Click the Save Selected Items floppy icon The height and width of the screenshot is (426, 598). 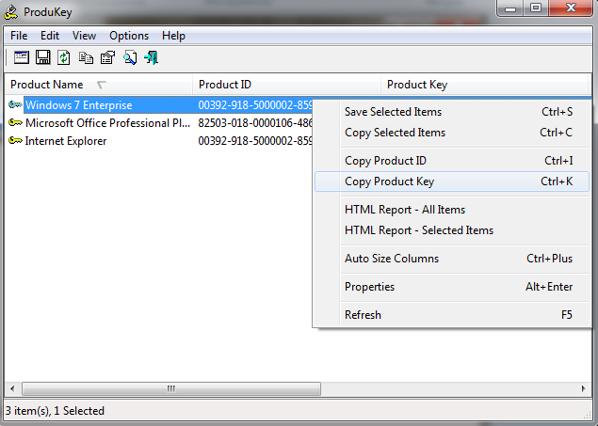click(x=42, y=57)
